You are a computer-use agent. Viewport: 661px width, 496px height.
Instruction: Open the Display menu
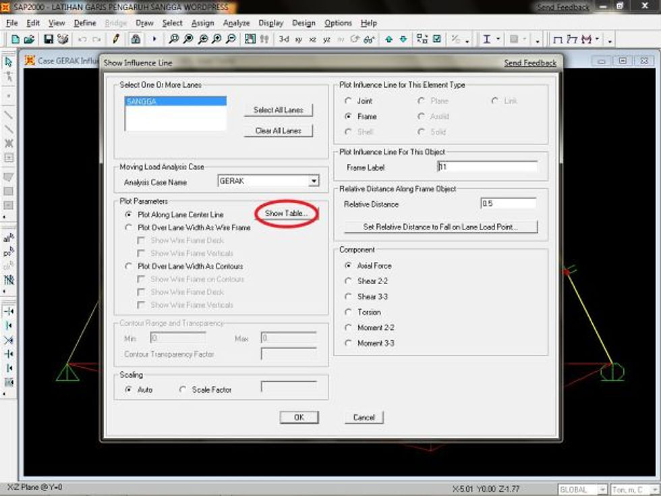270,23
